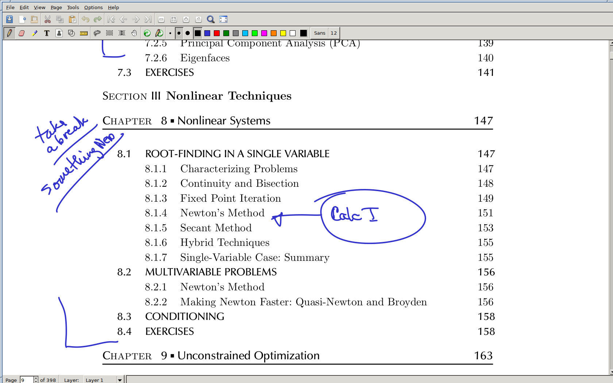Open the Options menu
Viewport: 613px width, 383px height.
(93, 7)
